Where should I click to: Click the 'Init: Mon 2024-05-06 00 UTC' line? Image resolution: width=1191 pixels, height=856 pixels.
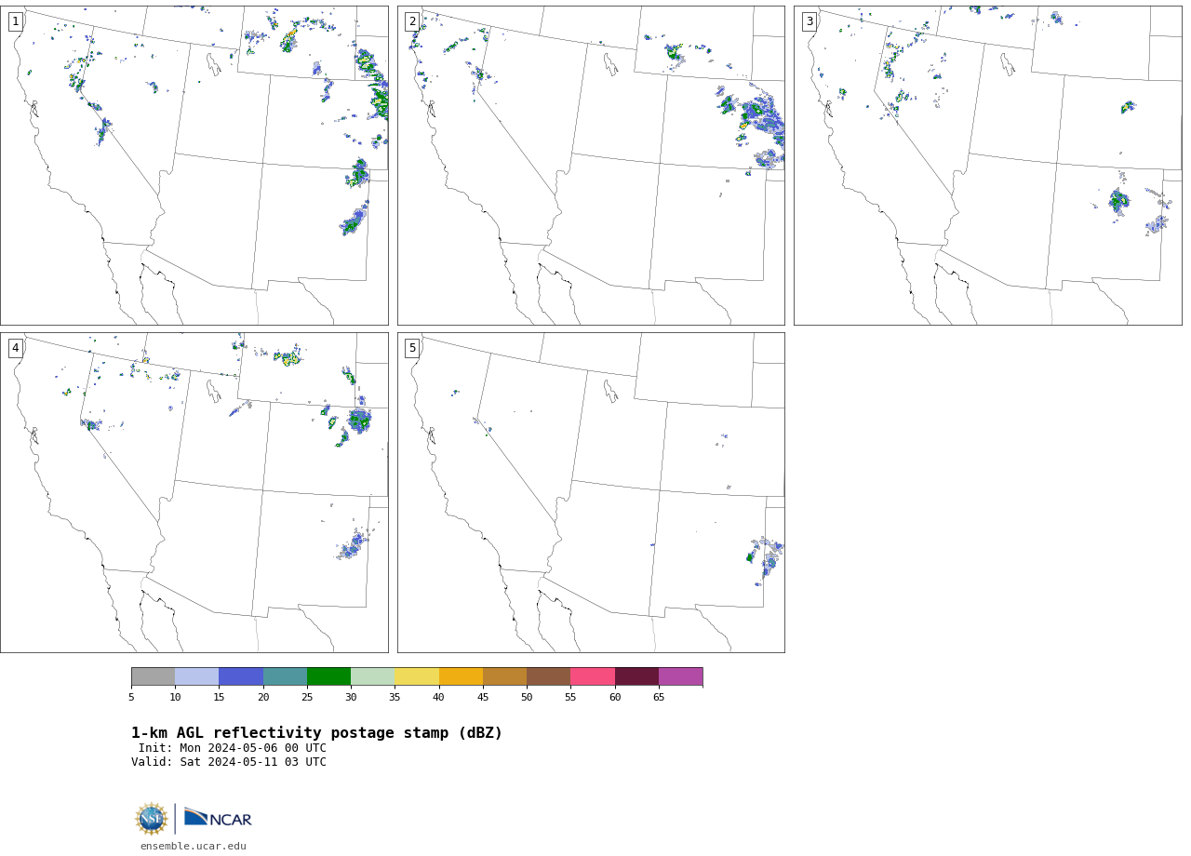point(233,748)
